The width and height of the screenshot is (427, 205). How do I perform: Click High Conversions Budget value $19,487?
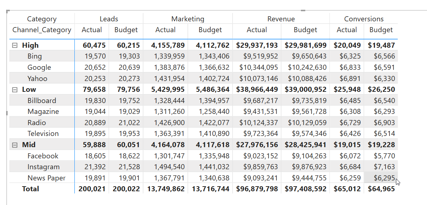(381, 45)
